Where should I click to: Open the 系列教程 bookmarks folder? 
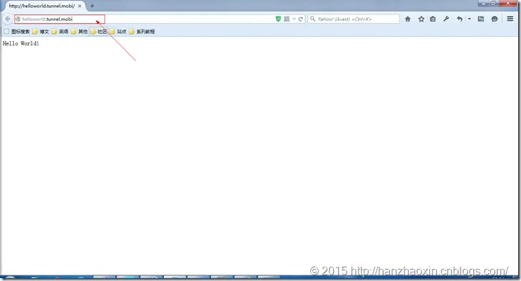point(142,32)
